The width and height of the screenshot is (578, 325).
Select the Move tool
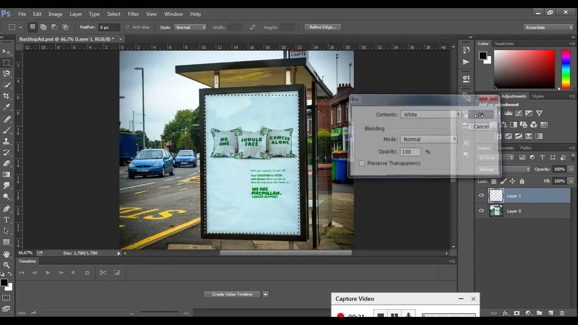coord(6,52)
